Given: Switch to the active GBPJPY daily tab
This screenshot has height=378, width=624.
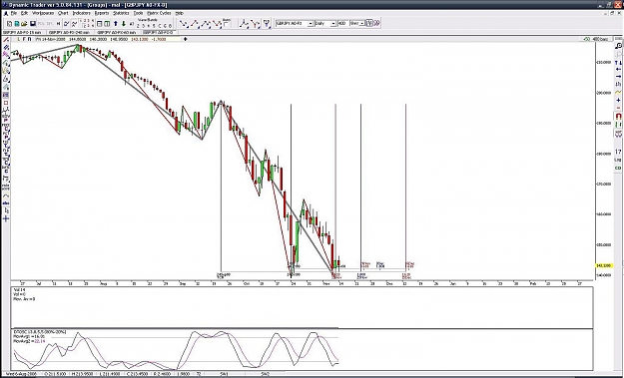Looking at the screenshot, I should (x=159, y=33).
